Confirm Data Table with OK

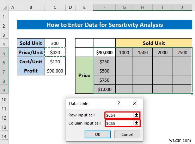coord(98,134)
